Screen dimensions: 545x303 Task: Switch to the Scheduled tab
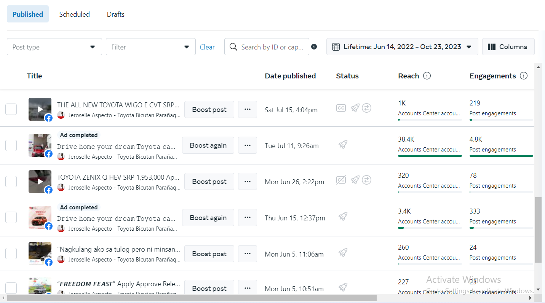tap(74, 14)
